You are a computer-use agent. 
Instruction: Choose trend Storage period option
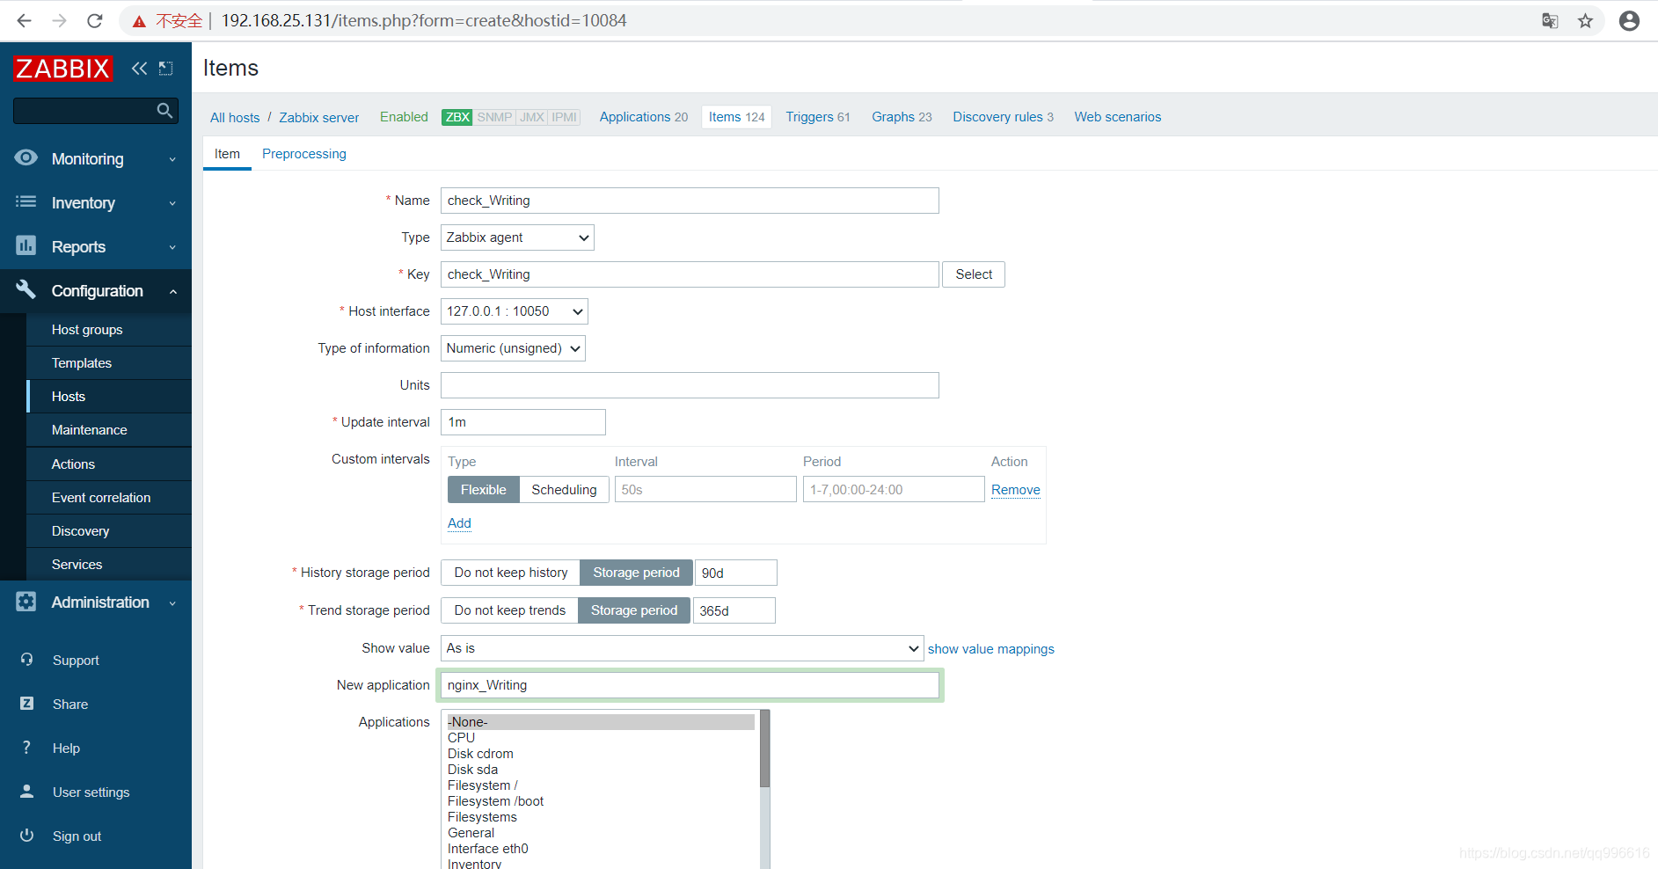(x=634, y=610)
